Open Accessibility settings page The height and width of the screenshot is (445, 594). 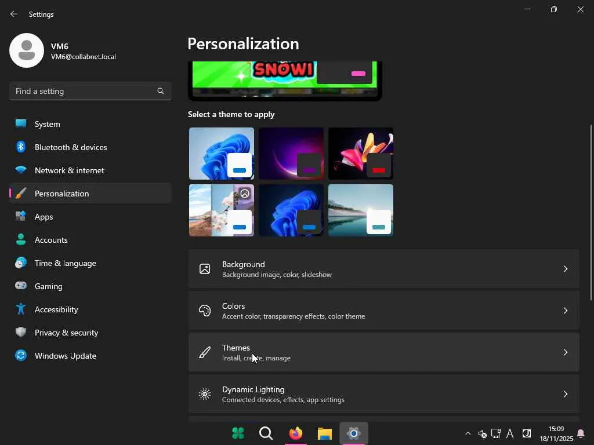pos(90,309)
